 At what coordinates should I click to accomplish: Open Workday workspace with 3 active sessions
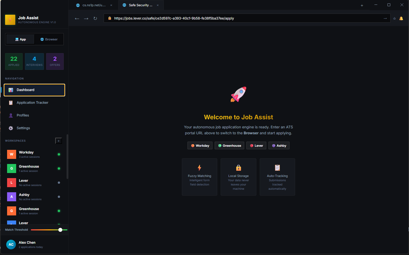pos(34,154)
